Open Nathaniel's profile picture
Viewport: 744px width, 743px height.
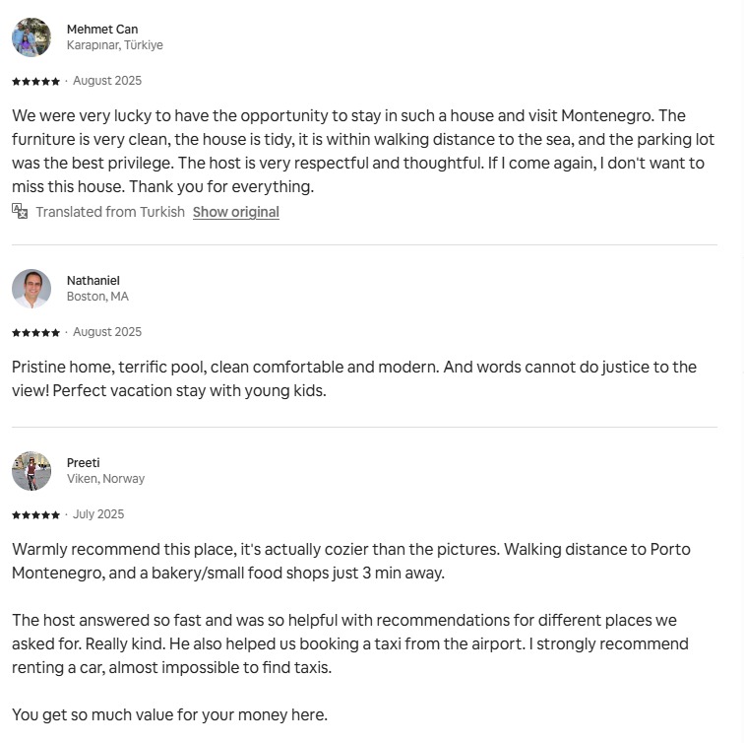(x=31, y=289)
